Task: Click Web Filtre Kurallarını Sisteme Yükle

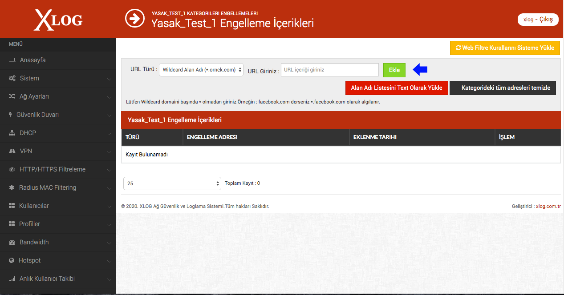Action: tap(505, 48)
